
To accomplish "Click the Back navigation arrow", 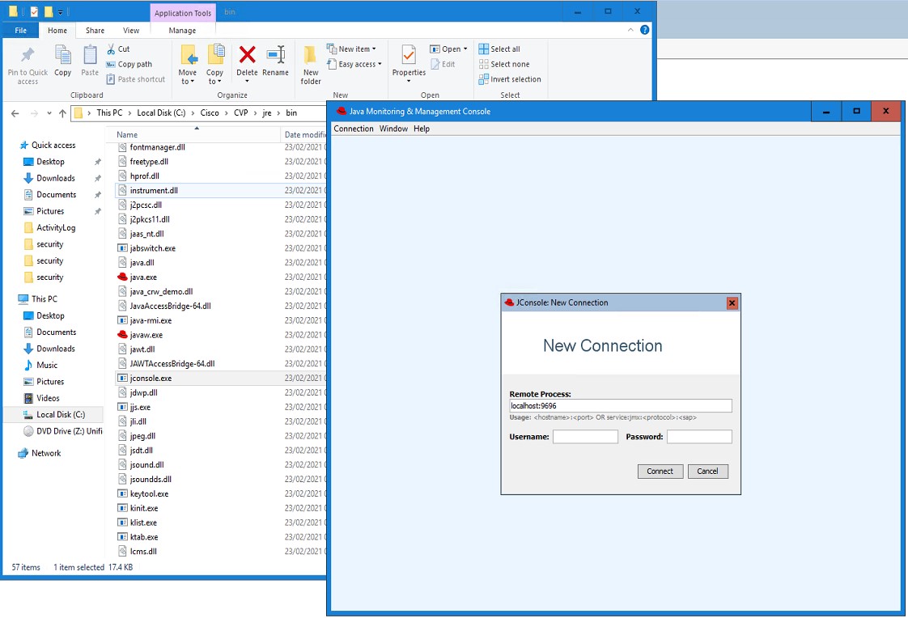I will click(x=15, y=113).
